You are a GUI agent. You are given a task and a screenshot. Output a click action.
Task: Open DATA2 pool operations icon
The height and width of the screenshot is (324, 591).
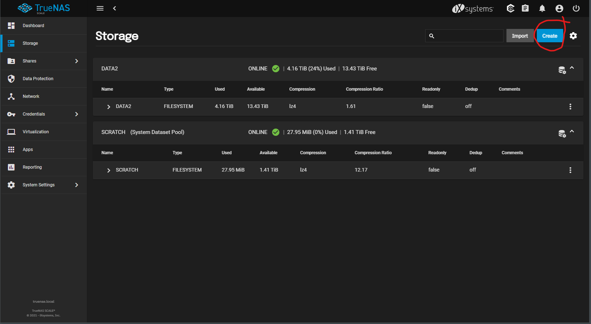562,70
